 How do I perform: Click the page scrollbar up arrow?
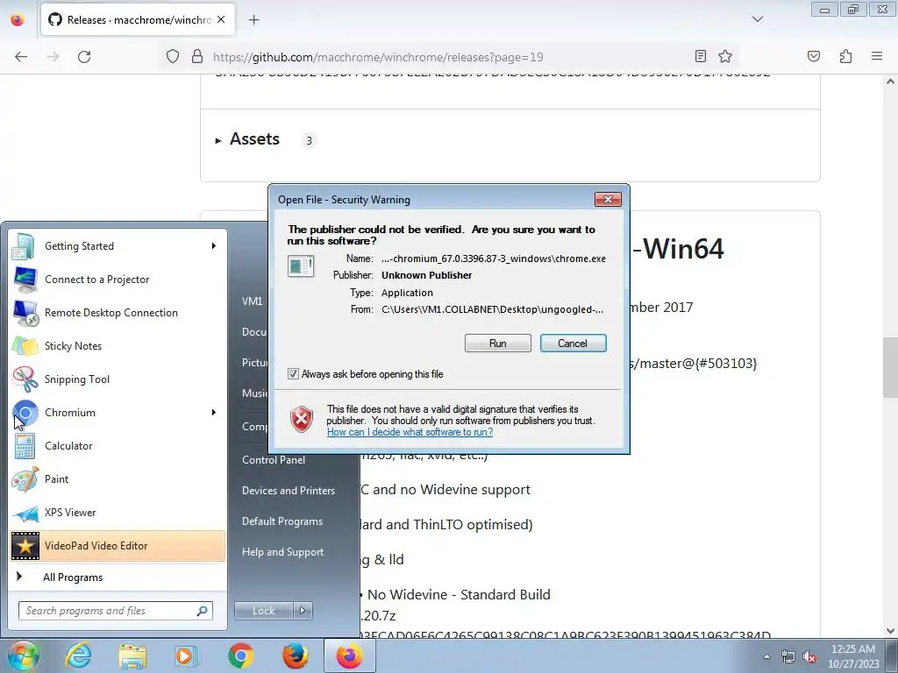point(890,81)
